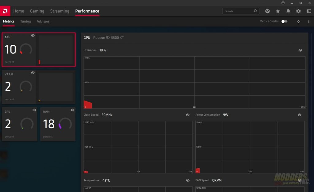Close the Radeon Software window
Viewport: 314px width, 192px height.
309,3
